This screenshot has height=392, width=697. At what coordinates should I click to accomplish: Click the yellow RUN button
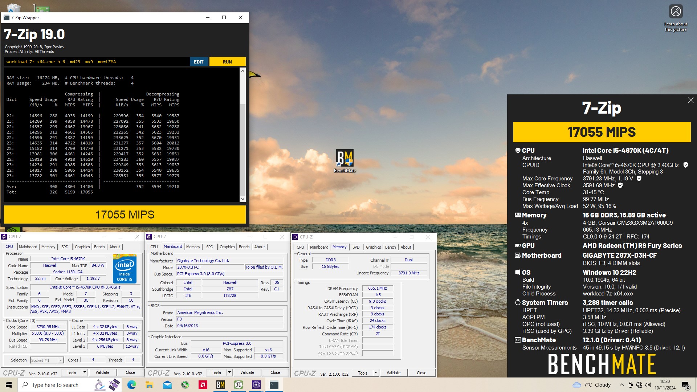(x=227, y=62)
